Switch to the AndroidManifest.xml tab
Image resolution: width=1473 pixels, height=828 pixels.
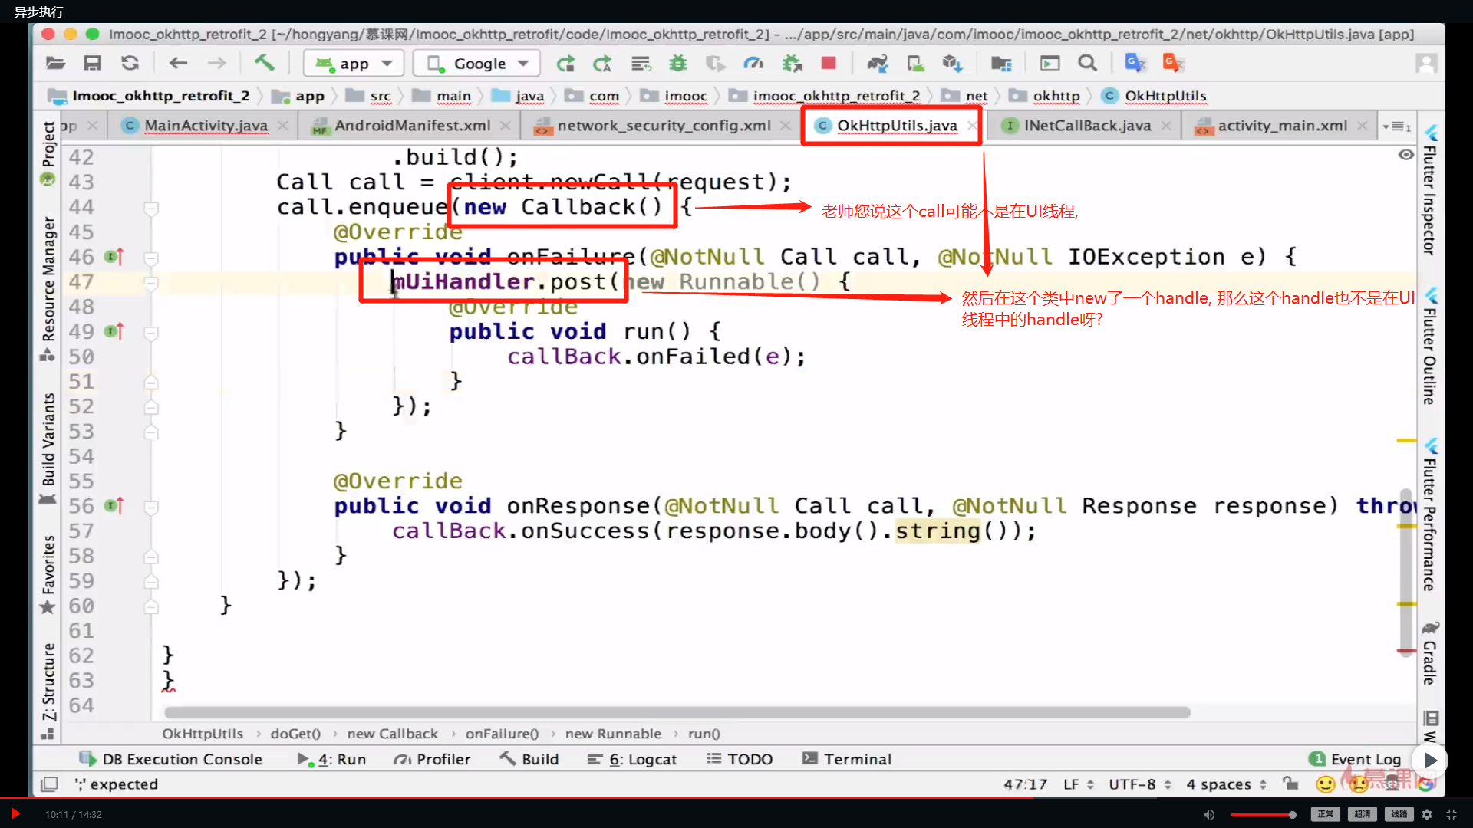point(412,126)
